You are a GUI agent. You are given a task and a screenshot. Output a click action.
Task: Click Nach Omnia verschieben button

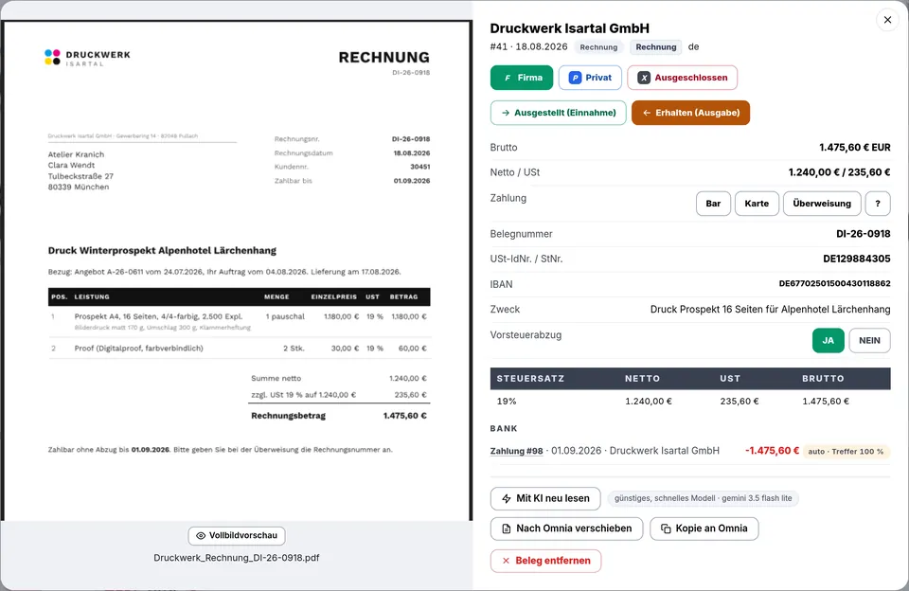566,528
